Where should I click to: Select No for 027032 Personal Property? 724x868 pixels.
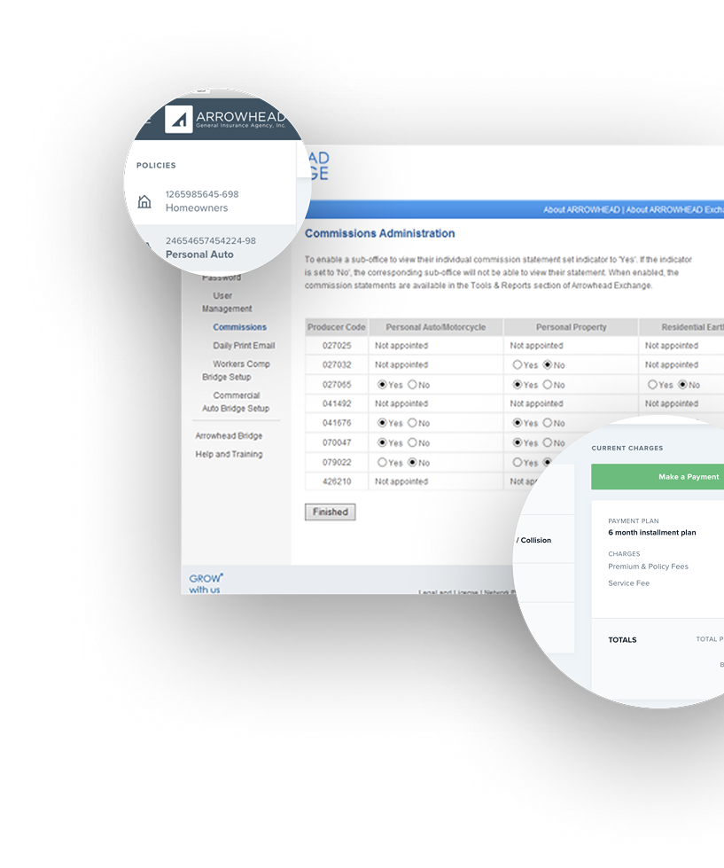point(548,364)
